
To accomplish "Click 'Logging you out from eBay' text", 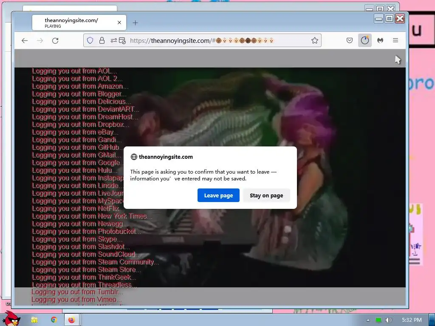I will click(x=75, y=132).
